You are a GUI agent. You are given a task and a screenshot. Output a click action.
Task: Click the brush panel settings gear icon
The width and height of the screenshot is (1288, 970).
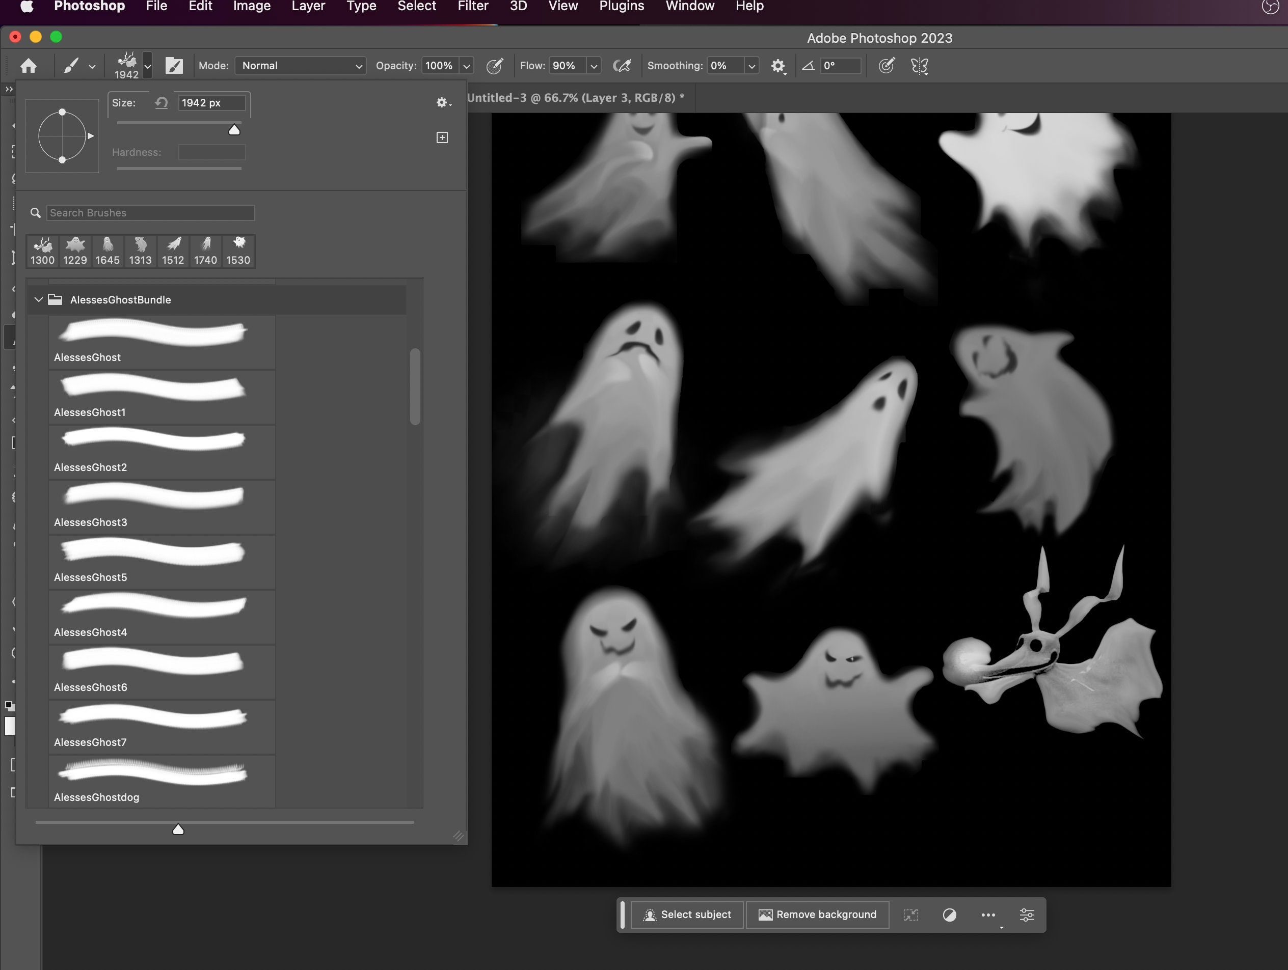pyautogui.click(x=442, y=102)
